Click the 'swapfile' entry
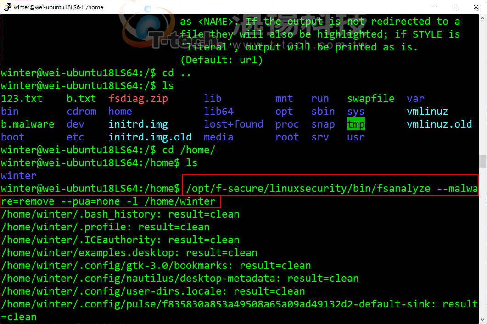Viewport: 487px width, 324px height. click(371, 99)
